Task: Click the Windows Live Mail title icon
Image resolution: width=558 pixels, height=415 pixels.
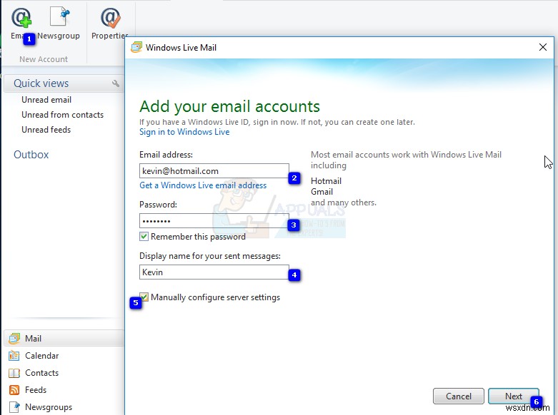Action: tap(136, 47)
